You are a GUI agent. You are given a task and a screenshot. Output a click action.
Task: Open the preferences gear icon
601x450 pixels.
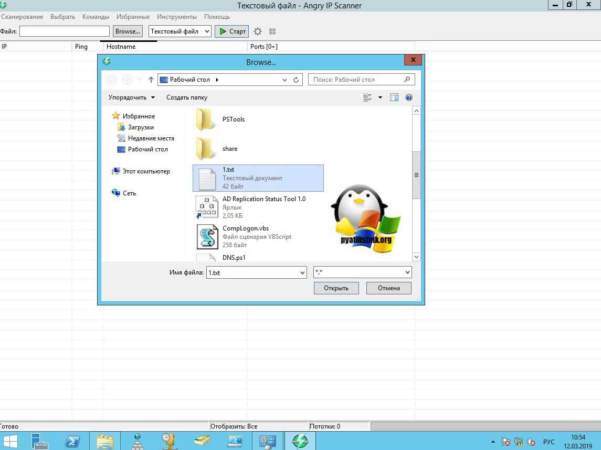click(258, 31)
